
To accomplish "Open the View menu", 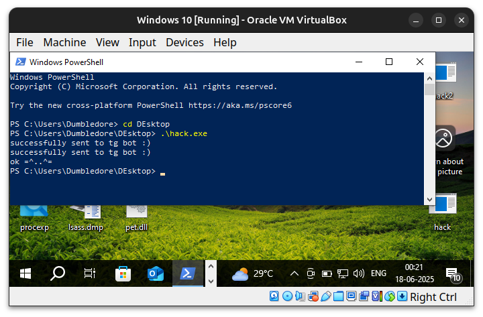I will point(107,42).
